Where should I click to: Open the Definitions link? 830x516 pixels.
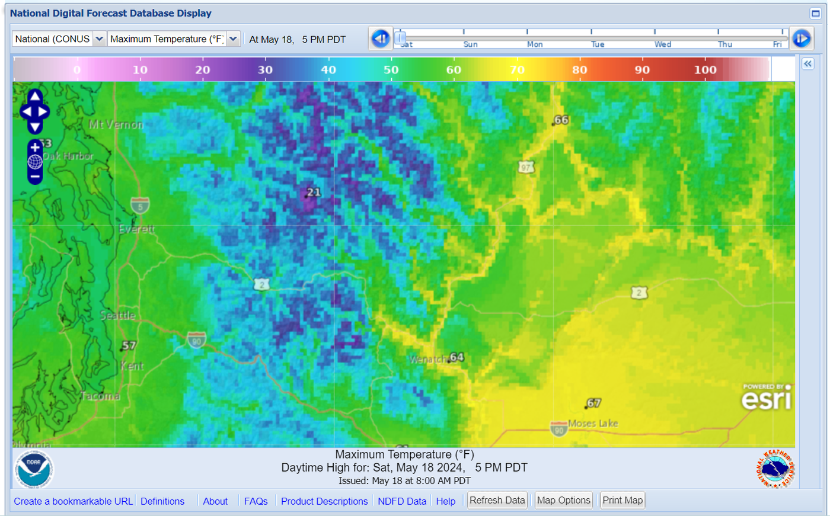[x=162, y=501]
